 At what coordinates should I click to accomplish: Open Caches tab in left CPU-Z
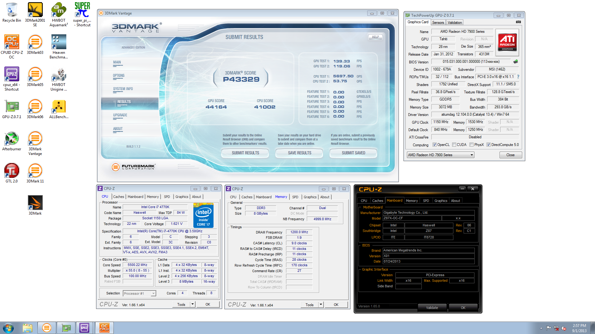(x=118, y=197)
